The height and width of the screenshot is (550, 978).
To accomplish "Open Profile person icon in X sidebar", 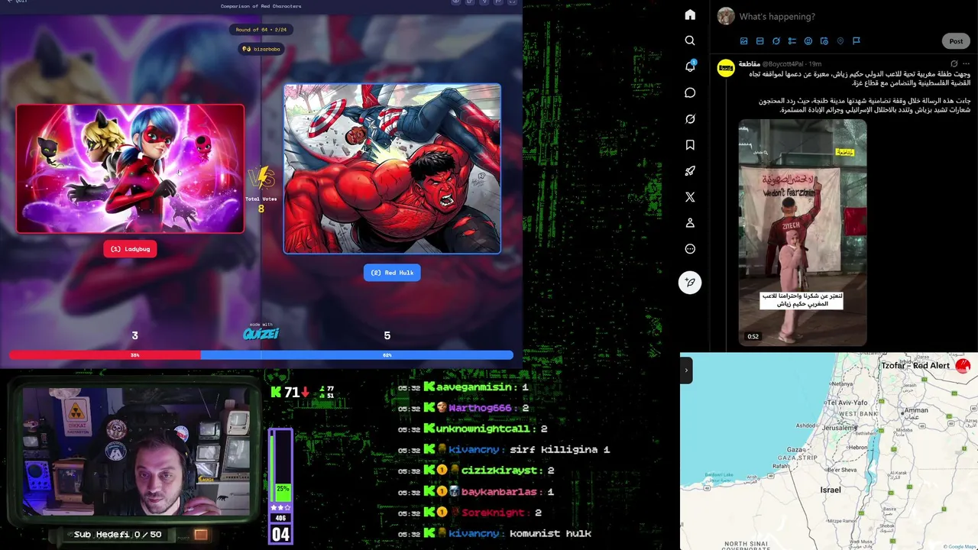I will pyautogui.click(x=690, y=222).
